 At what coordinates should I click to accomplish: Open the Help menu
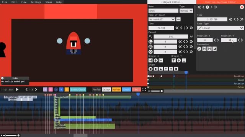(59, 2)
